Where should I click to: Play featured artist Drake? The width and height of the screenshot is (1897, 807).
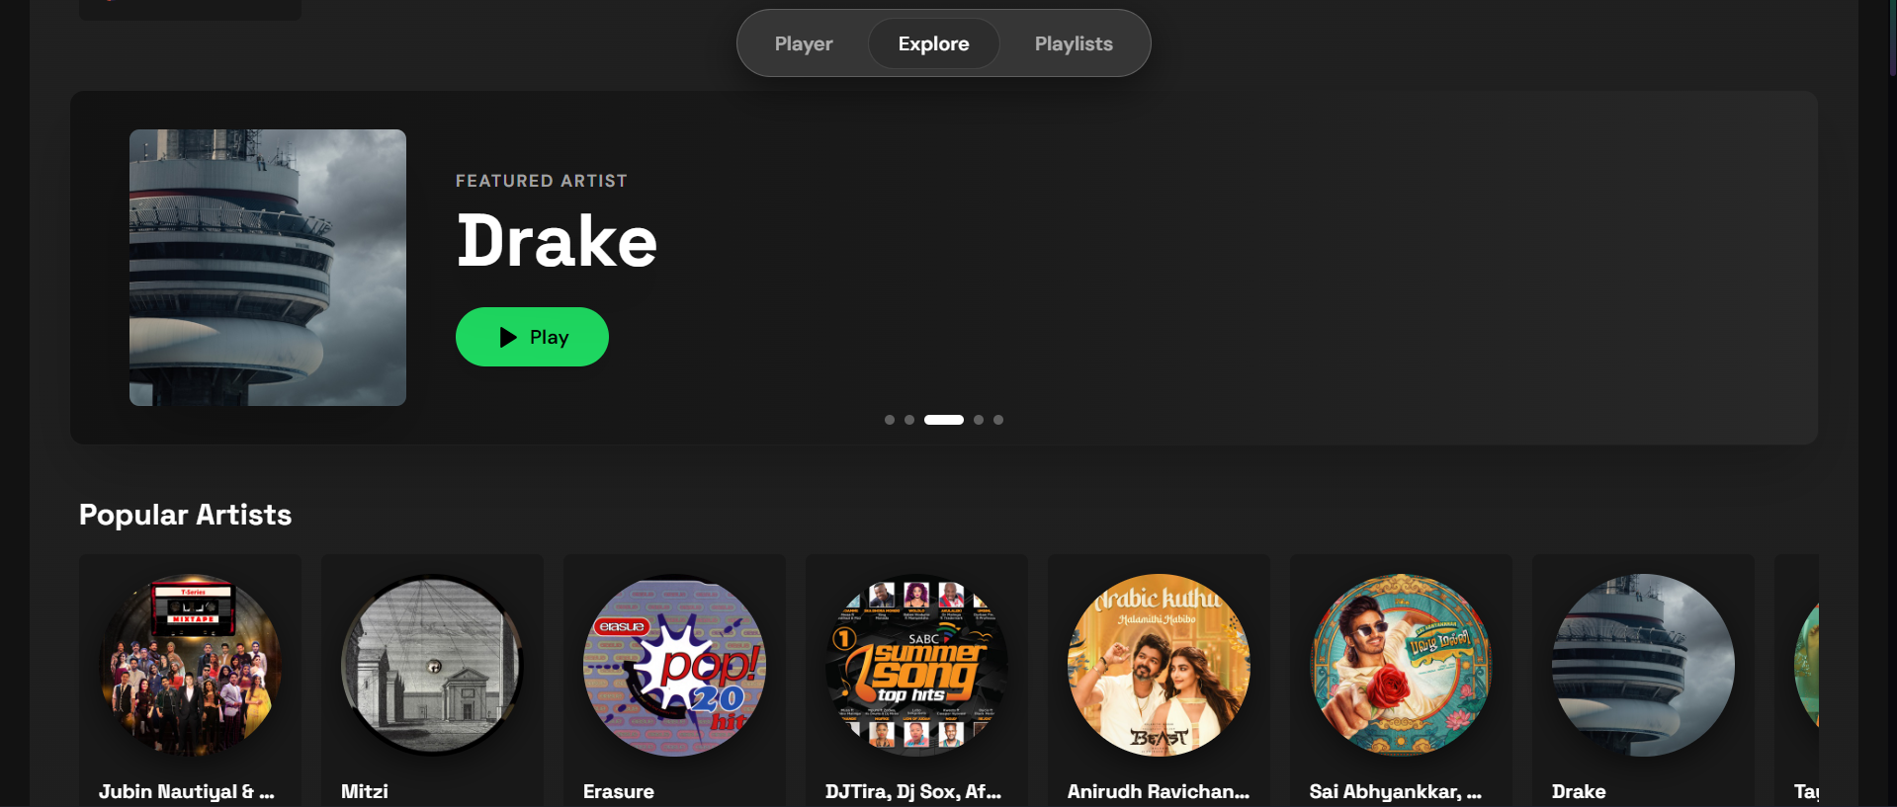coord(532,337)
